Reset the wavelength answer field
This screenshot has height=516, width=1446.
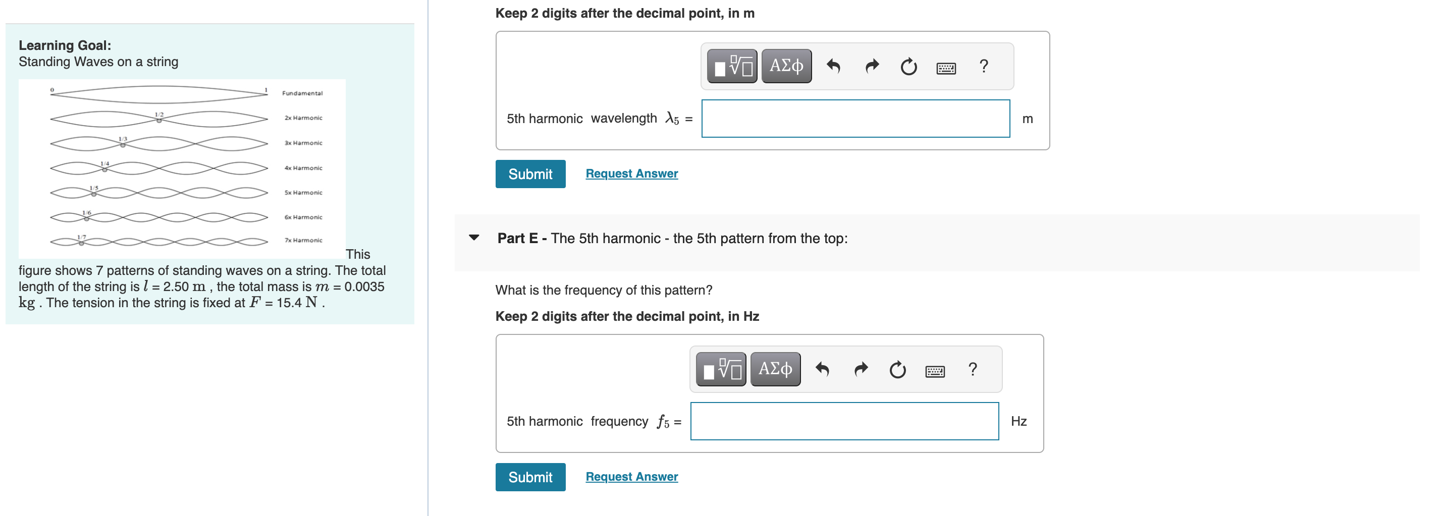click(909, 66)
